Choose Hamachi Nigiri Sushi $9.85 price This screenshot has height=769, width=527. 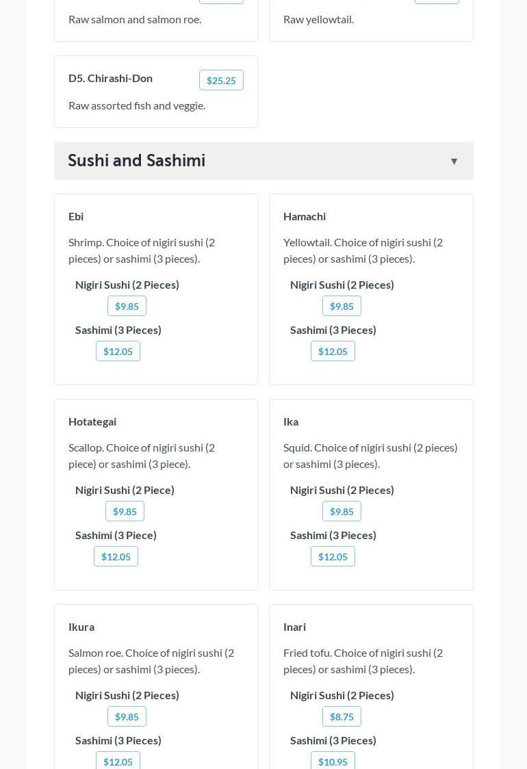342,307
